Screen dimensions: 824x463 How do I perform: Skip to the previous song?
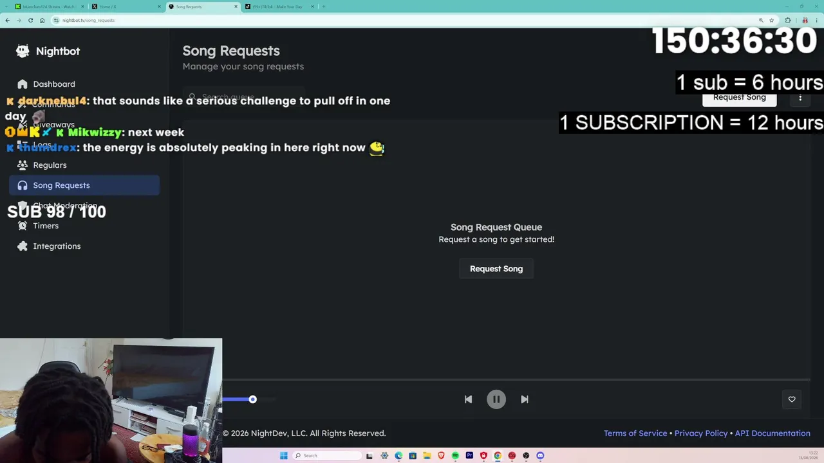[468, 399]
